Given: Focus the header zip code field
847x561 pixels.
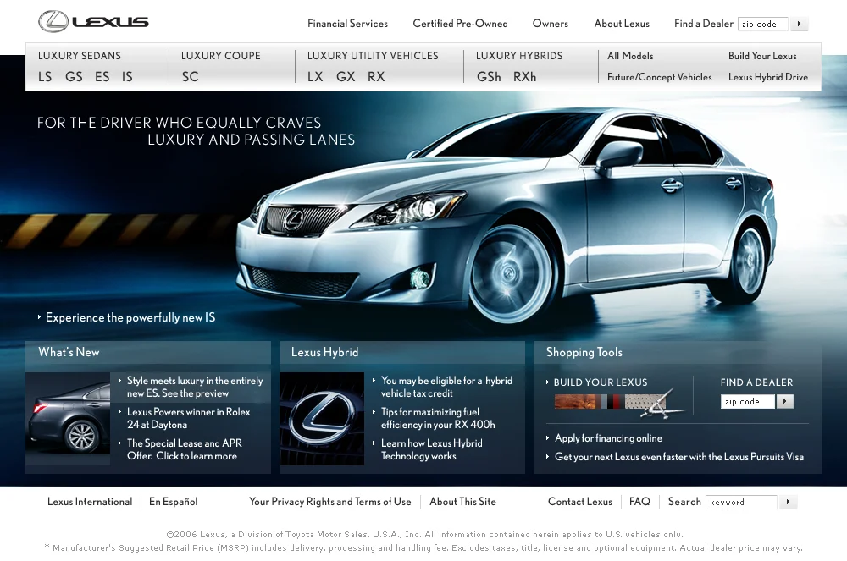Looking at the screenshot, I should (763, 24).
